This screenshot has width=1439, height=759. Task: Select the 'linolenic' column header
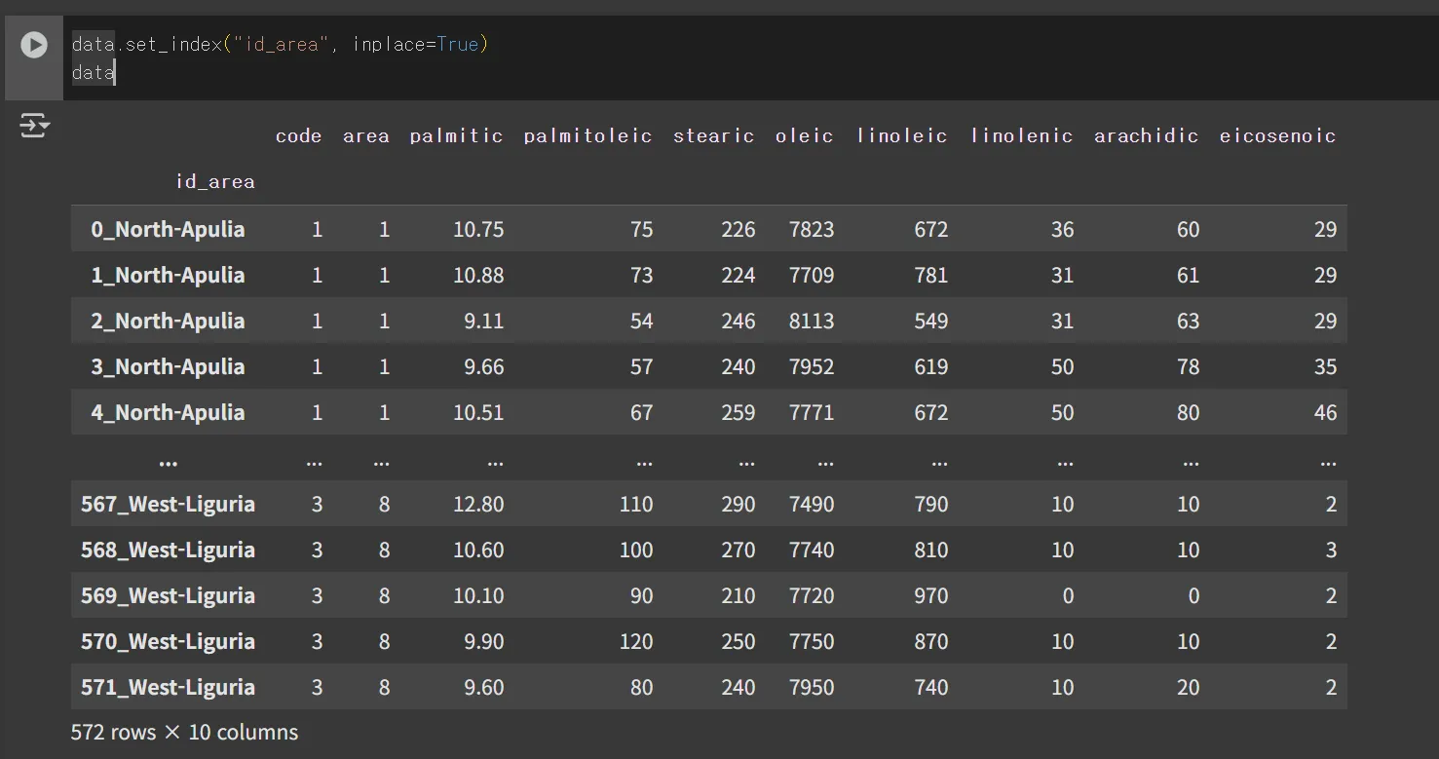[x=1022, y=136]
